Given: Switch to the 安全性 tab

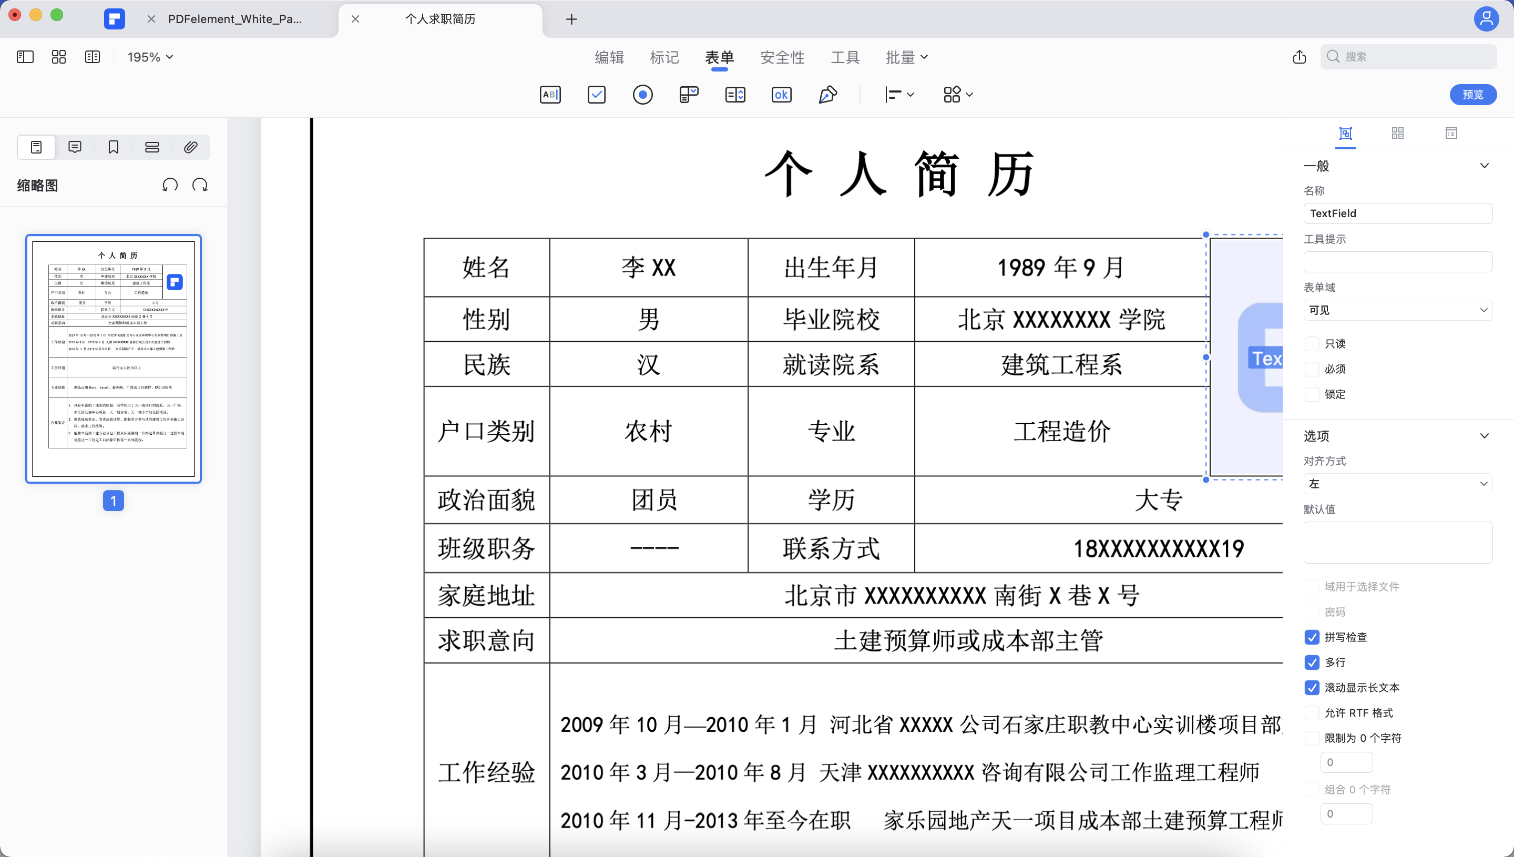Looking at the screenshot, I should click(783, 56).
